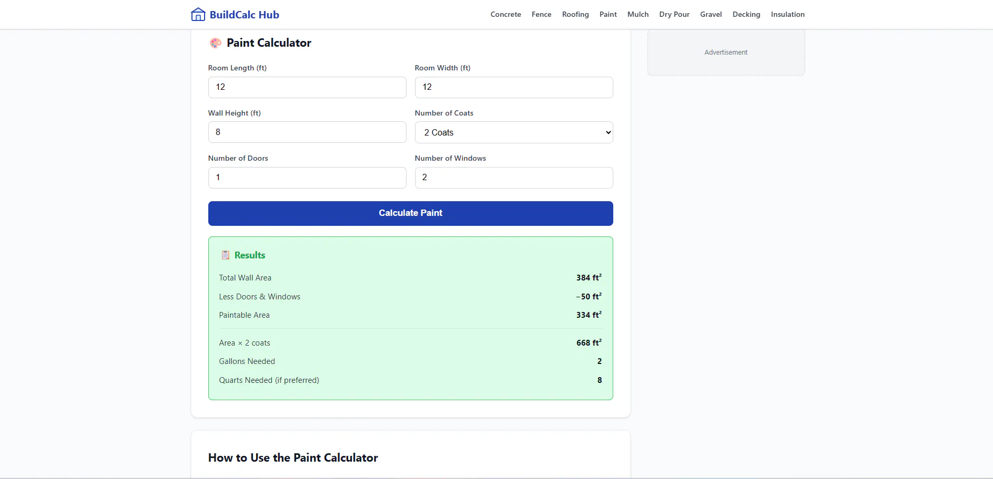Click the Calculate Paint button

pos(411,213)
